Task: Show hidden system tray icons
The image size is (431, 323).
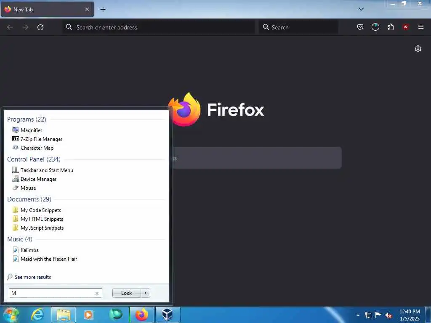Action: tap(358, 315)
